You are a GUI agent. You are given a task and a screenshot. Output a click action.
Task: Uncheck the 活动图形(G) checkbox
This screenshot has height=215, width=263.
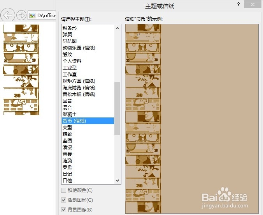63,200
